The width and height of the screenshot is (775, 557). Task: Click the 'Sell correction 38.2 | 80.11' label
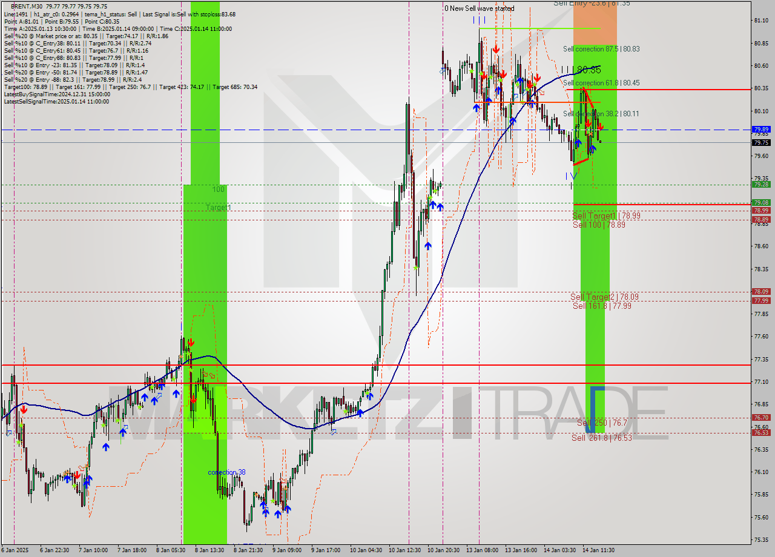(601, 114)
